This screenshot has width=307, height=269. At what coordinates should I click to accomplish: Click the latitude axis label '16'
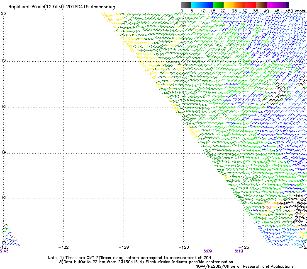[3, 107]
